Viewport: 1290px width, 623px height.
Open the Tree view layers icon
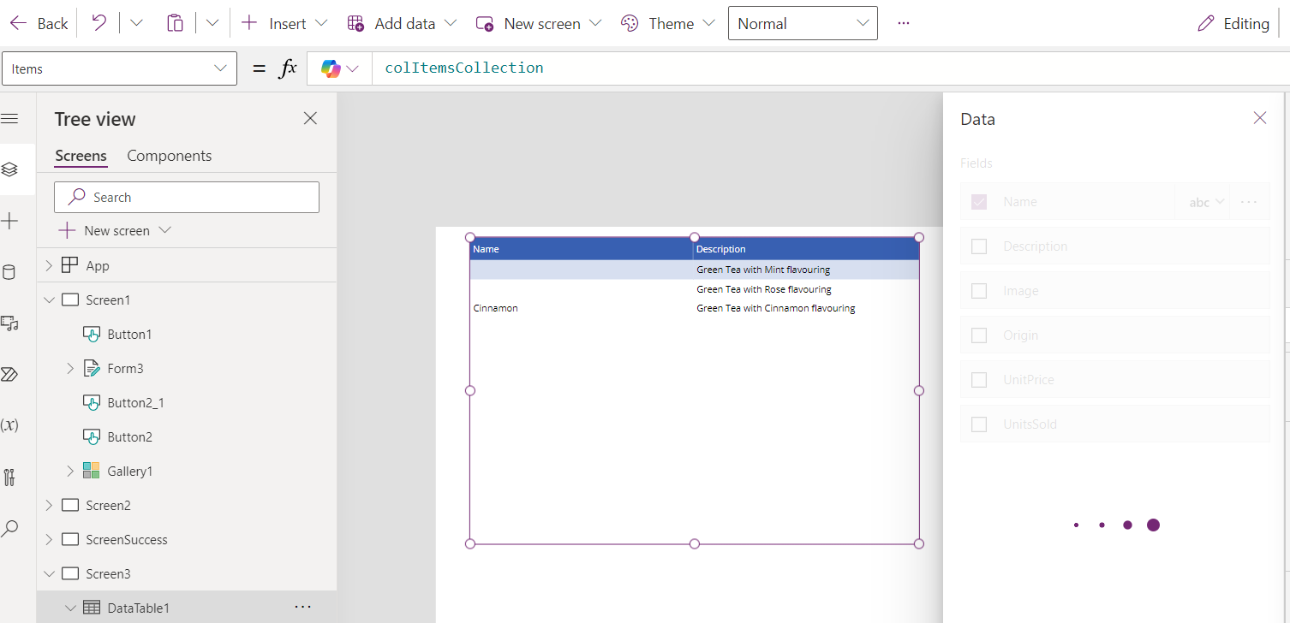pyautogui.click(x=9, y=169)
